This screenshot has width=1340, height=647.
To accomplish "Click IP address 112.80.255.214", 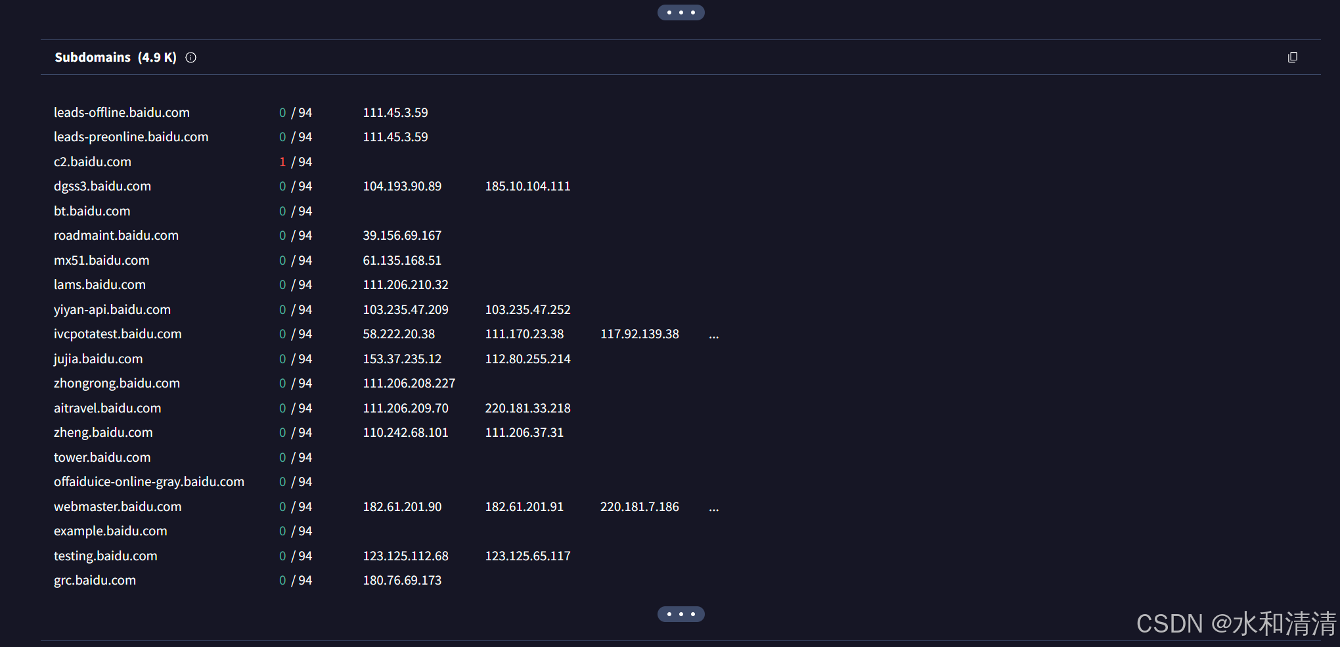I will pos(527,359).
